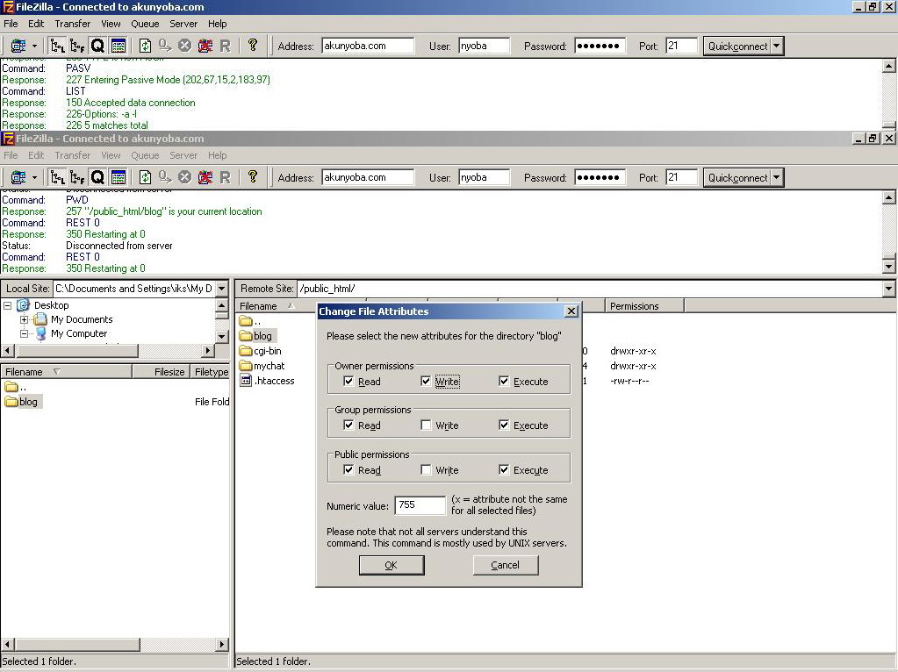Screen dimensions: 898x672
Task: Uncheck Public permissions Execute checkbox
Action: [x=503, y=469]
